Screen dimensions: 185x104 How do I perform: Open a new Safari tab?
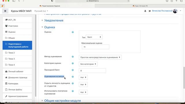point(176,1)
